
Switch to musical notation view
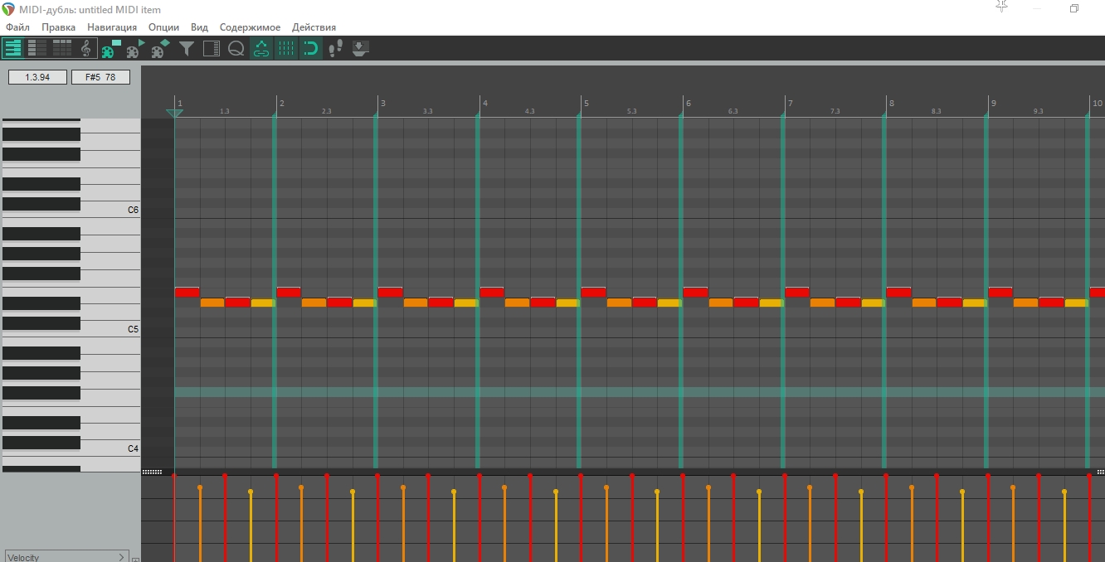pyautogui.click(x=85, y=49)
